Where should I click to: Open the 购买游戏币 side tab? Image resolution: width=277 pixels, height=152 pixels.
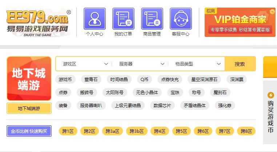coord(270,116)
